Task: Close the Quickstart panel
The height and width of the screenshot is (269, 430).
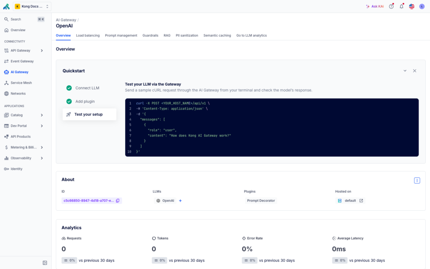Action: point(414,71)
